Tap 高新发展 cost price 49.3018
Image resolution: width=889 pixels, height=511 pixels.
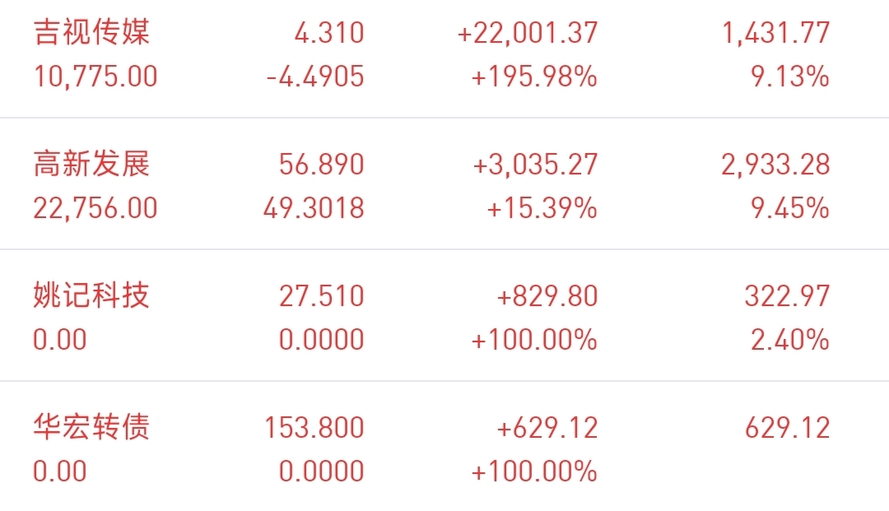(314, 208)
